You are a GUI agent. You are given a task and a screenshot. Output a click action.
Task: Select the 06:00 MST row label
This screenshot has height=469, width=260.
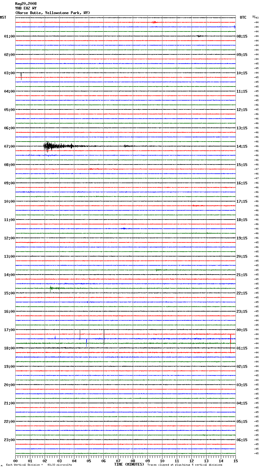click(9, 128)
